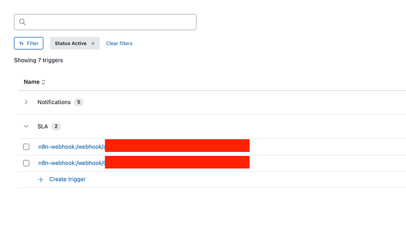Open the Filter button
406x246 pixels.
click(29, 43)
